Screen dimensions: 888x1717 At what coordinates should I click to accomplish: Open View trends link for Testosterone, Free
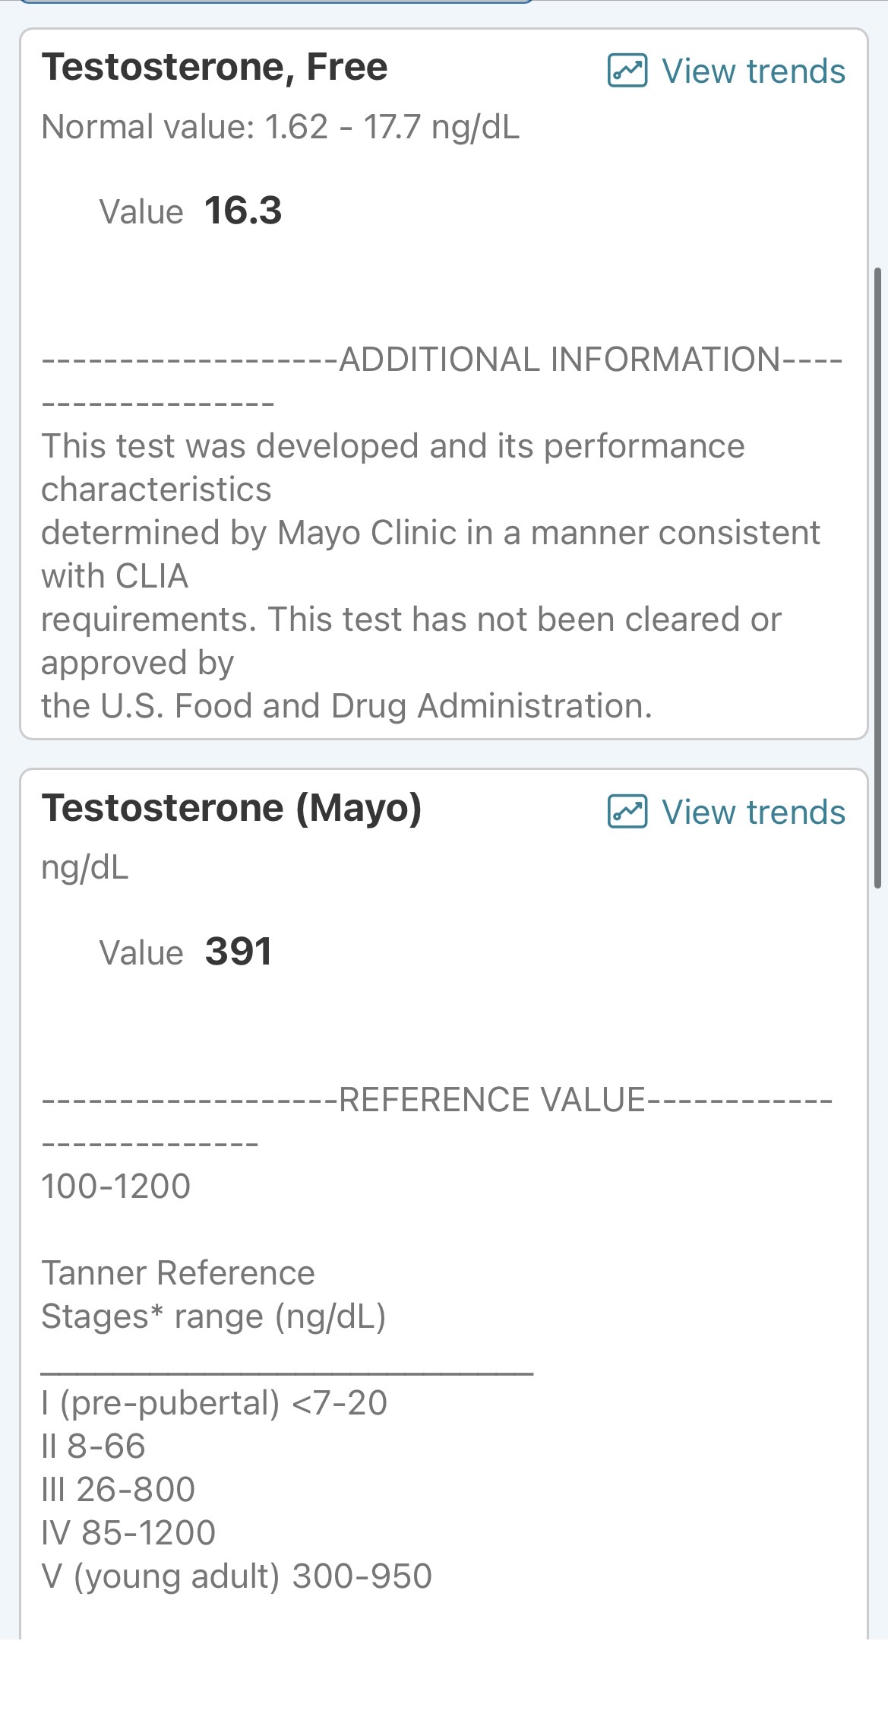tap(753, 71)
